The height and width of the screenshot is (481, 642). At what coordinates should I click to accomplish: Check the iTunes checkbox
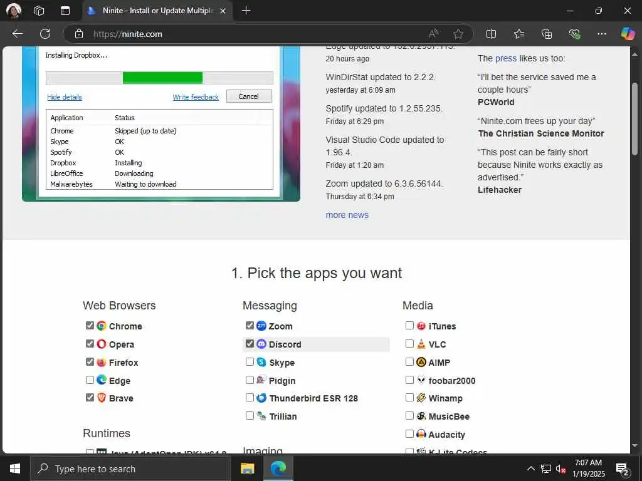coord(409,325)
